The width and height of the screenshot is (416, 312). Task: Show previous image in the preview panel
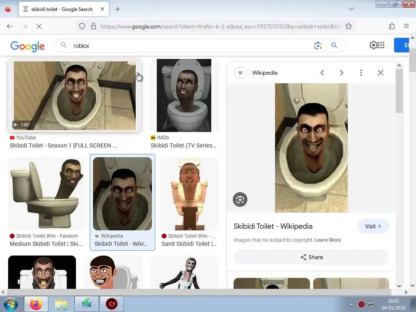click(322, 73)
